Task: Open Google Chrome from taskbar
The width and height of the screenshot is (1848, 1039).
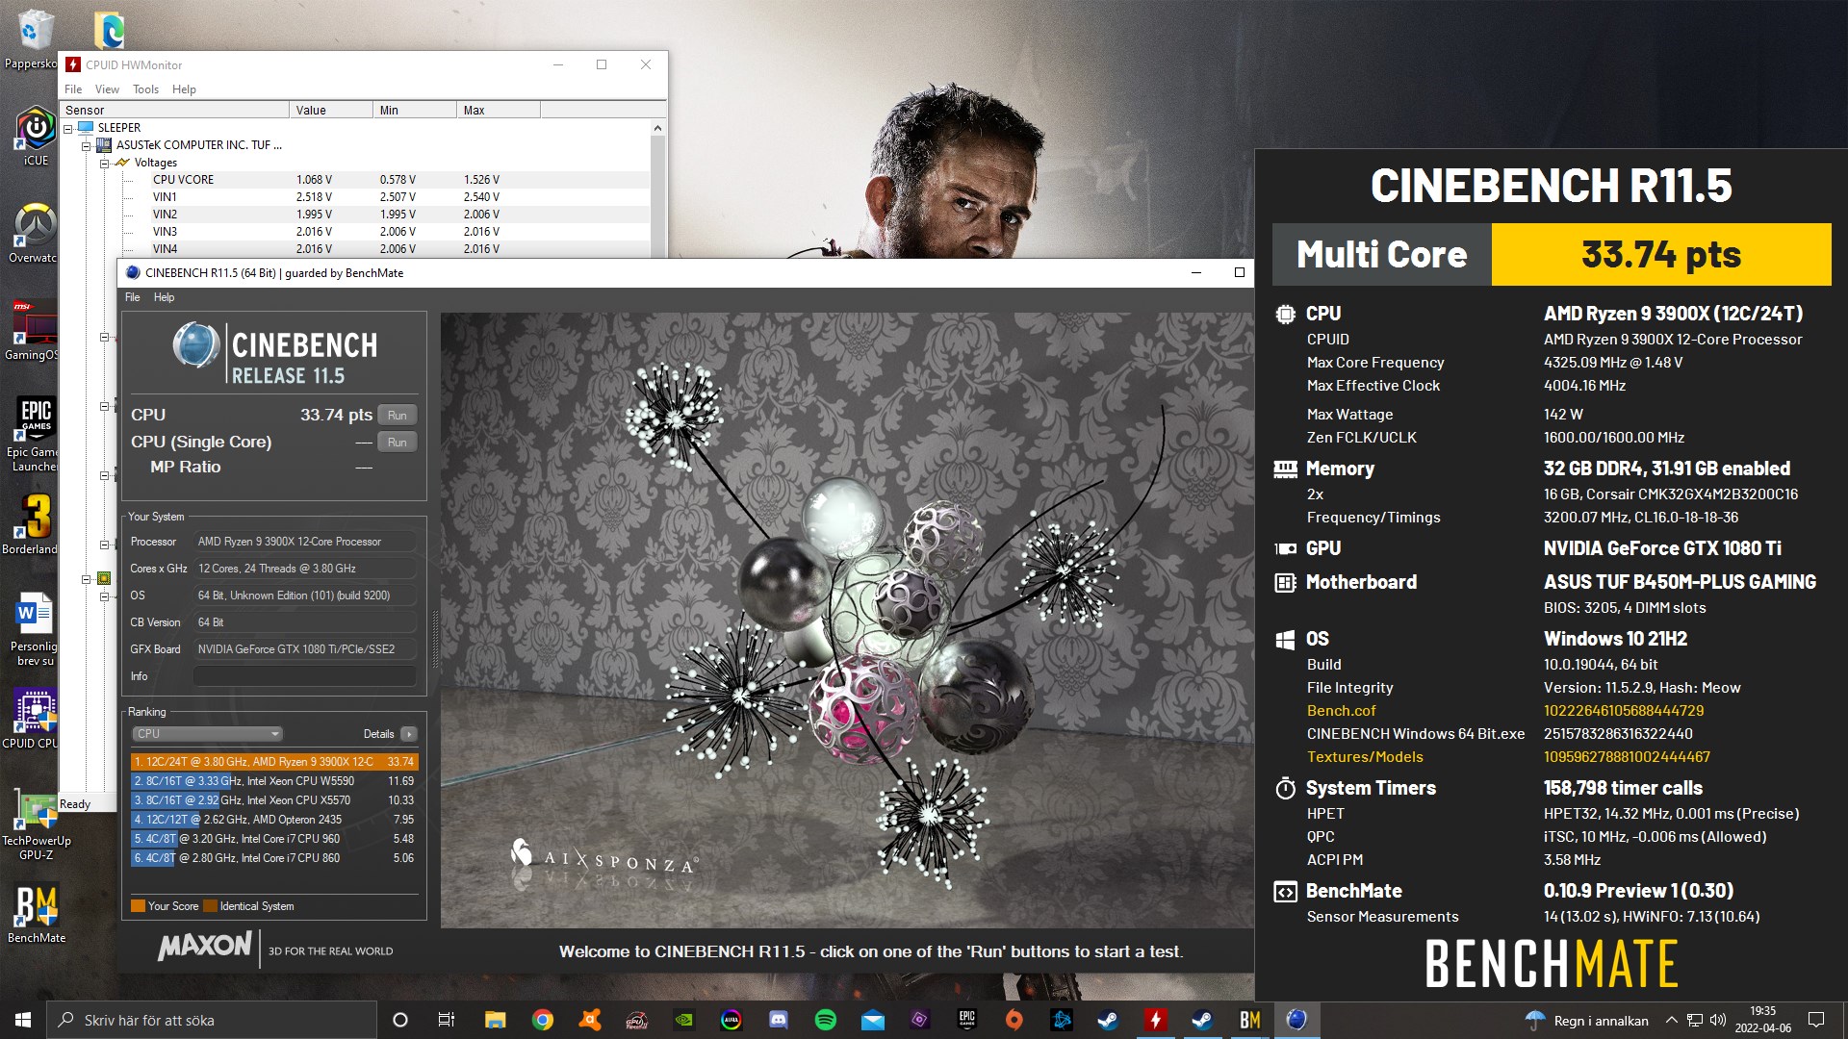Action: tap(543, 1020)
